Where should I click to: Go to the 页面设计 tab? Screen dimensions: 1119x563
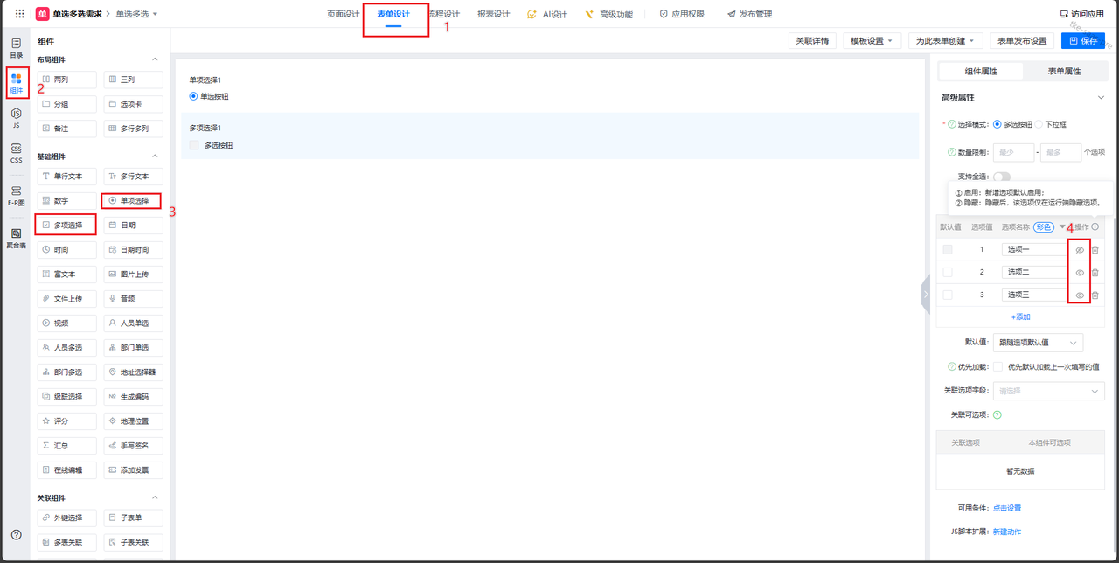[343, 14]
